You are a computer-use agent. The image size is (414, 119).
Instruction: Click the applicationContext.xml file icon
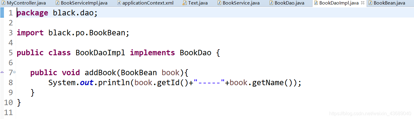coord(119,3)
